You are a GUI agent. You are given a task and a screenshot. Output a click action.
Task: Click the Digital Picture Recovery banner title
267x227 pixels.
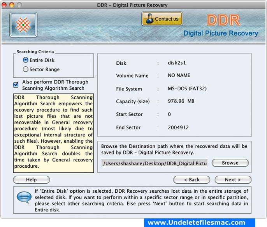coord(221,33)
